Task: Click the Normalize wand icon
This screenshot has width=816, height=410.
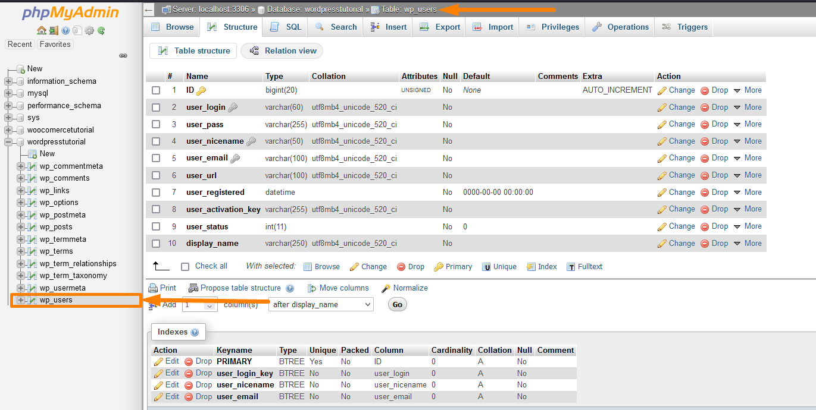Action: [x=386, y=288]
